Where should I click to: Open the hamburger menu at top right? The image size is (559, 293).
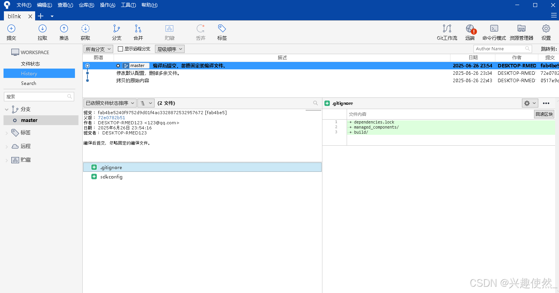click(x=554, y=16)
